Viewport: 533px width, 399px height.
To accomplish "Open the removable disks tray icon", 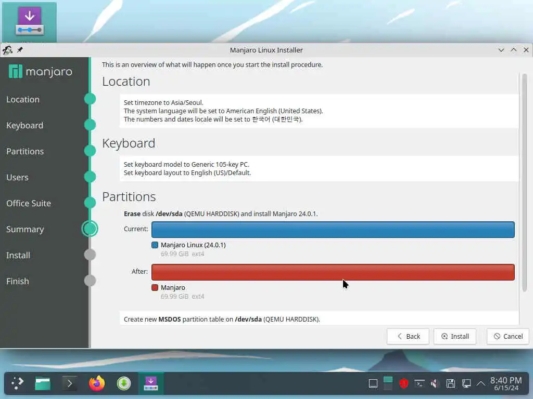I will [450, 384].
